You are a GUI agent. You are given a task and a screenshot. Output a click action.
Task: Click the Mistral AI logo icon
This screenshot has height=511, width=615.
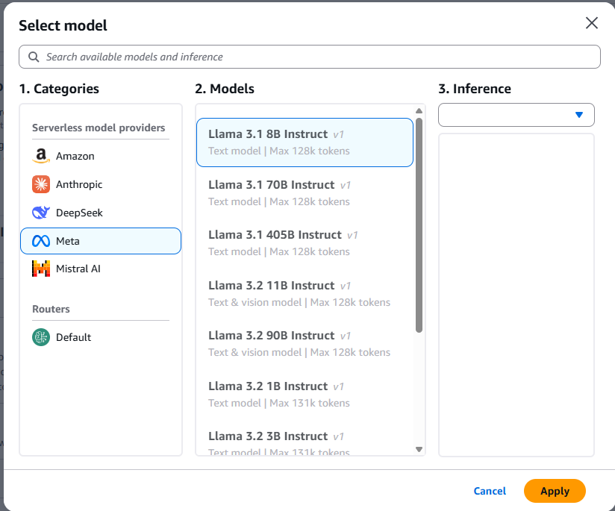(x=41, y=269)
